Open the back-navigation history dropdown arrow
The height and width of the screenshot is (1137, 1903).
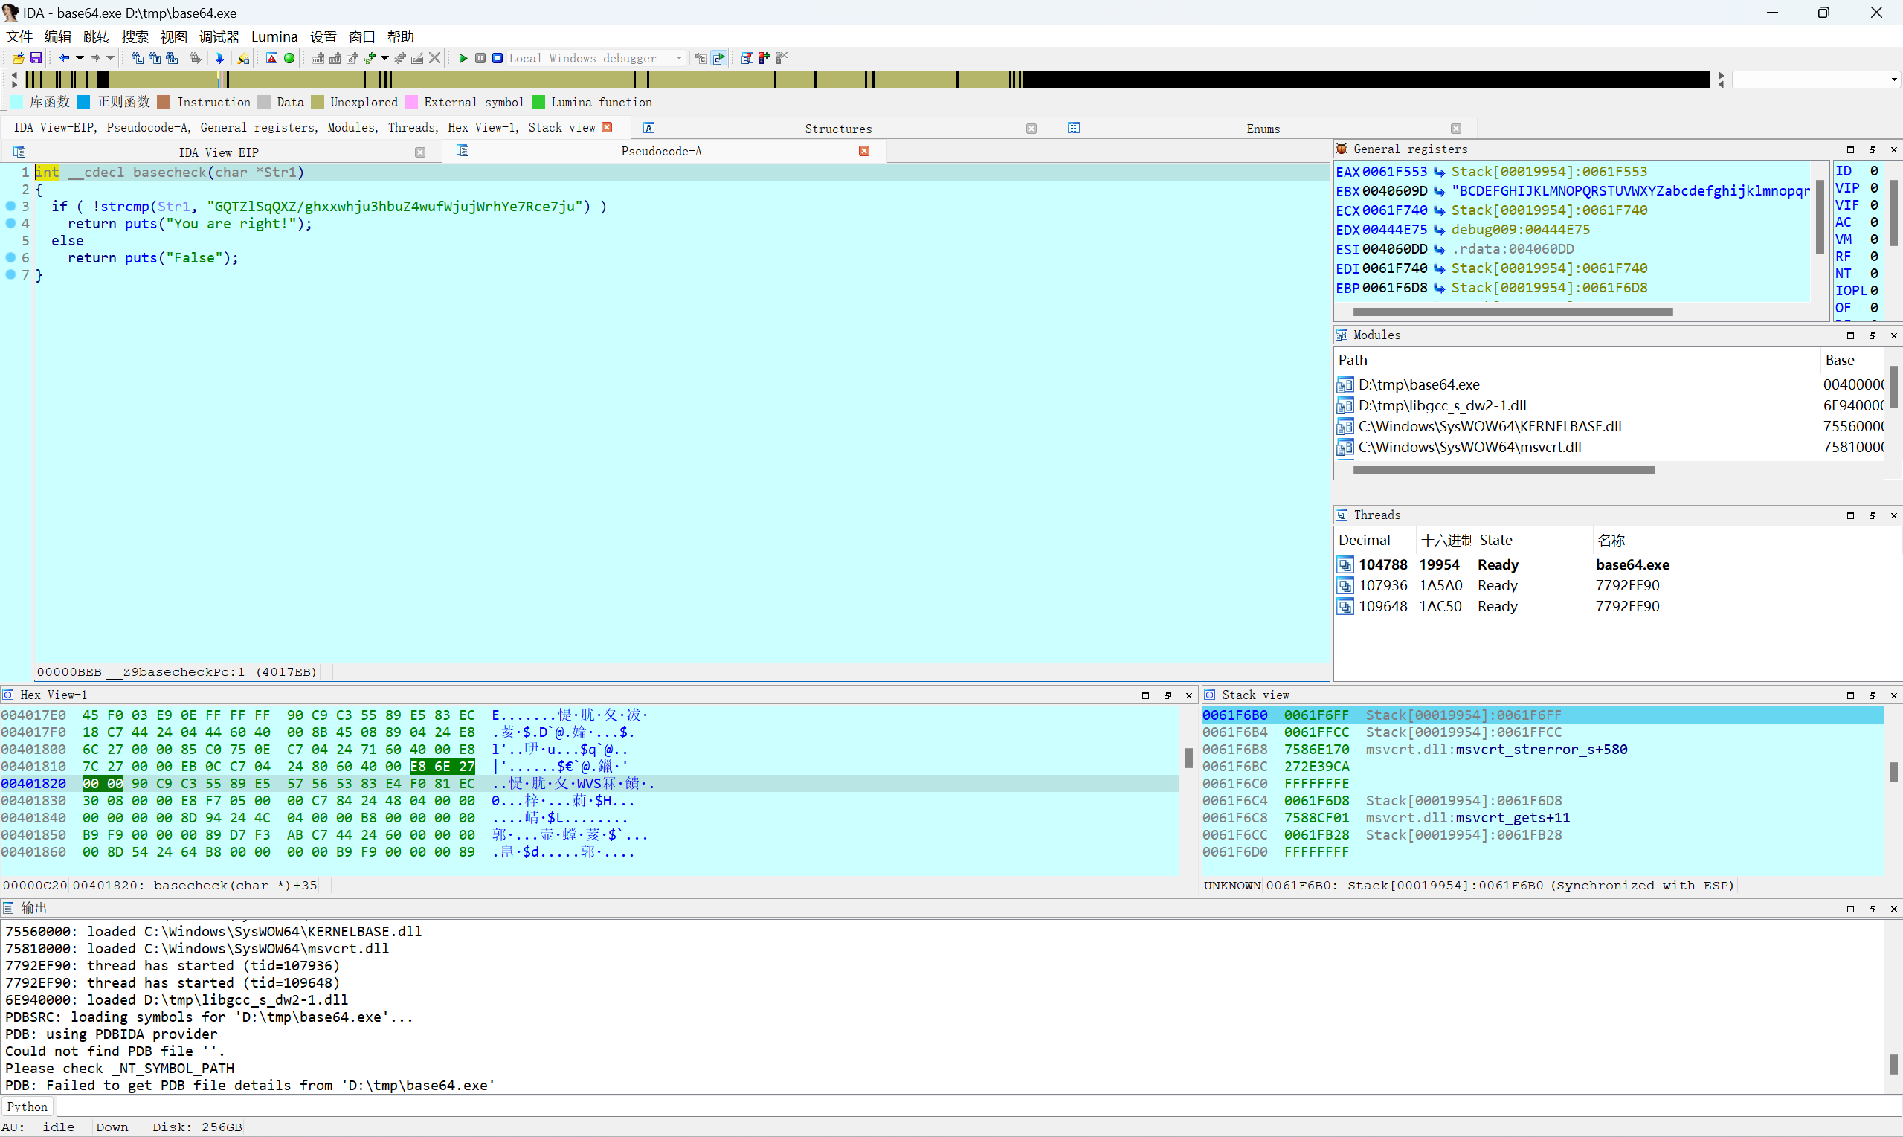[x=80, y=58]
